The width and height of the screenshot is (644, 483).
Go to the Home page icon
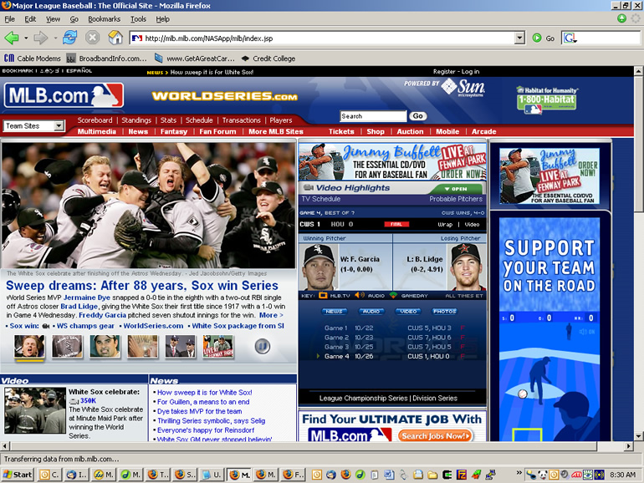click(x=115, y=38)
